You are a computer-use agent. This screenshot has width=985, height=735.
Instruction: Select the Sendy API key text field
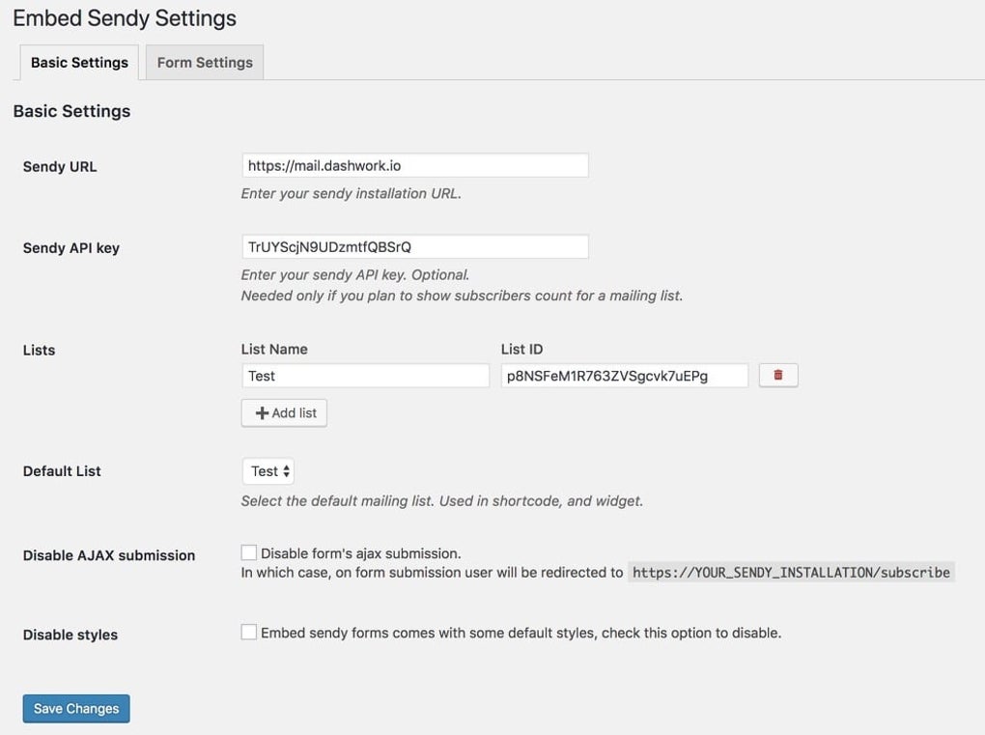[415, 245]
